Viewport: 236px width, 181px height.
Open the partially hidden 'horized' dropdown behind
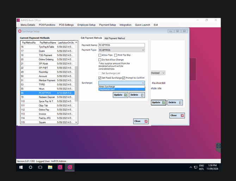[x=158, y=73]
